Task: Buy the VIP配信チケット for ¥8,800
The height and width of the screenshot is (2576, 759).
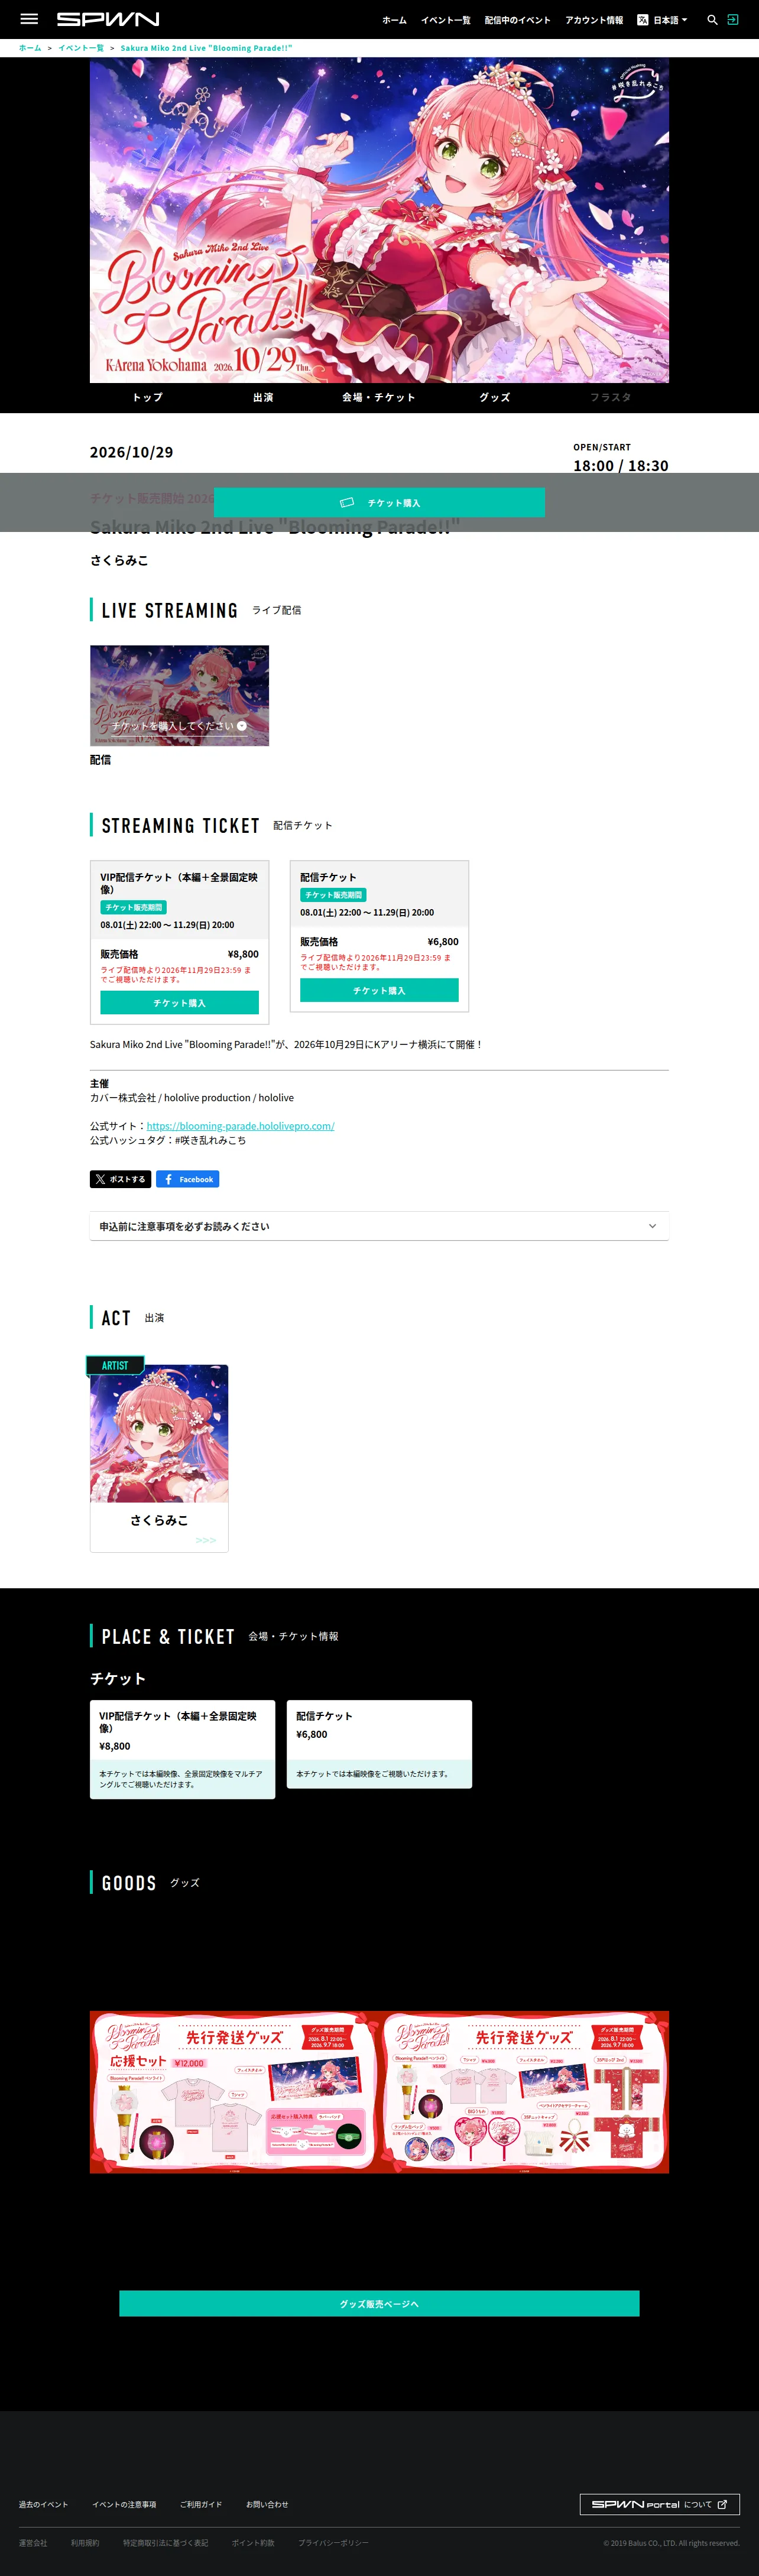Action: tap(179, 1002)
